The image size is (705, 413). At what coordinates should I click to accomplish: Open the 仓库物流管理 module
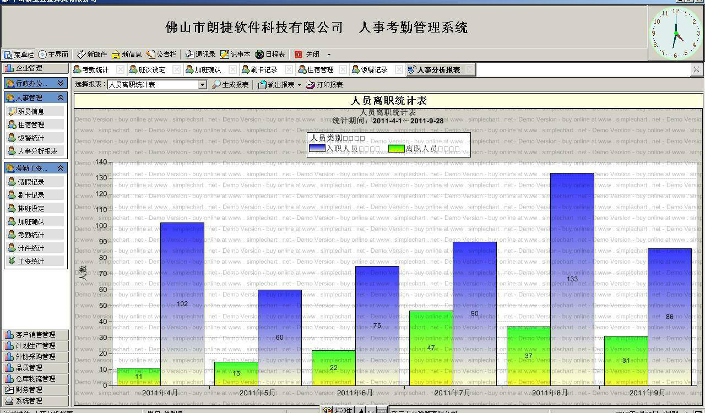click(x=35, y=379)
